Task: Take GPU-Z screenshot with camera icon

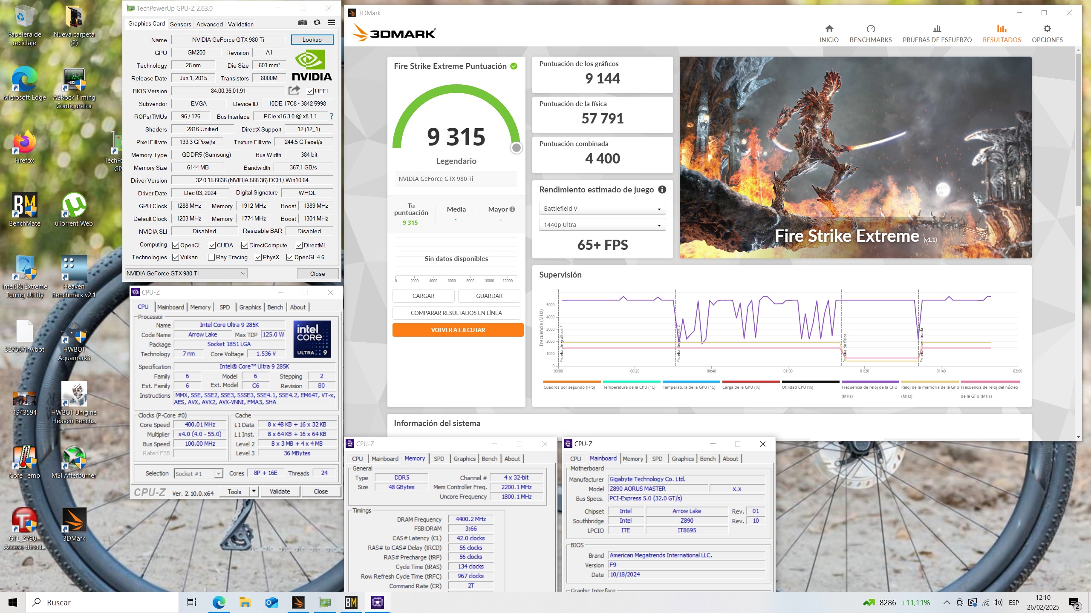Action: 302,23
